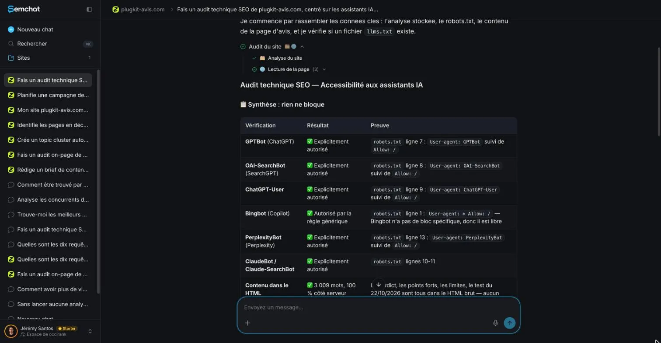Viewport: 661px width, 343px height.
Task: Click the 'ClaudeBot / Claude-SearchBot' cell
Action: (x=271, y=265)
